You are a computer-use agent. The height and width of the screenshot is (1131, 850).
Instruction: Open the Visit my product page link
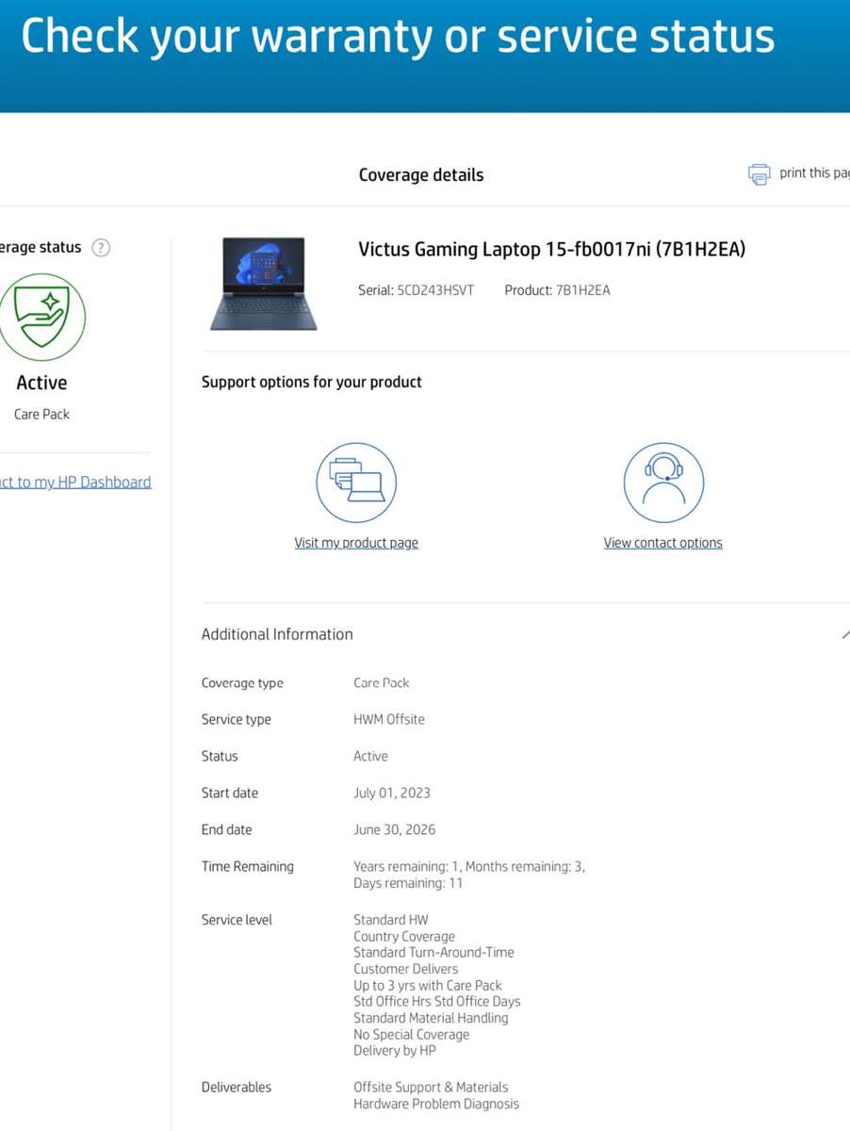point(356,543)
